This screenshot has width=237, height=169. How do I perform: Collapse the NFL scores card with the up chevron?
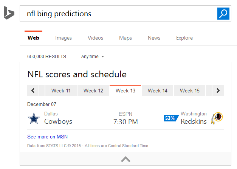pyautogui.click(x=125, y=159)
